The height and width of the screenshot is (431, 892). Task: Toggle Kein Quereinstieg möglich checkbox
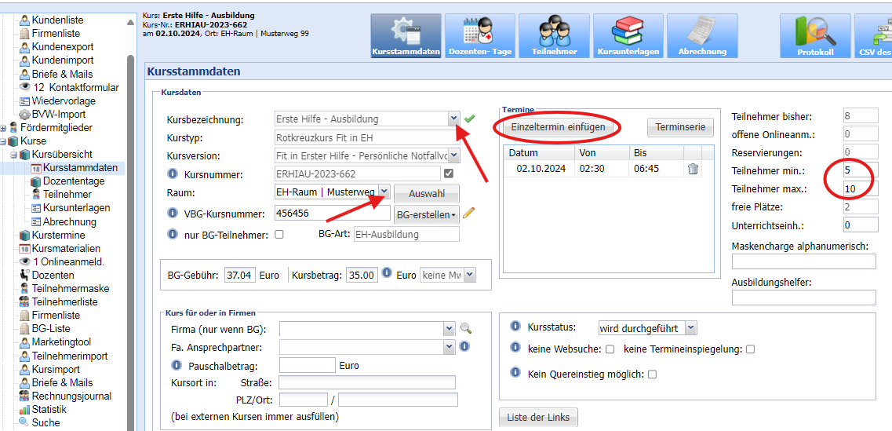[x=652, y=374]
